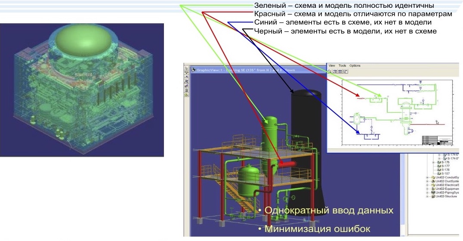Image resolution: width=463 pixels, height=241 pixels.
Task: Select Unit02-PipingSystem in the tree
Action: 448,192
